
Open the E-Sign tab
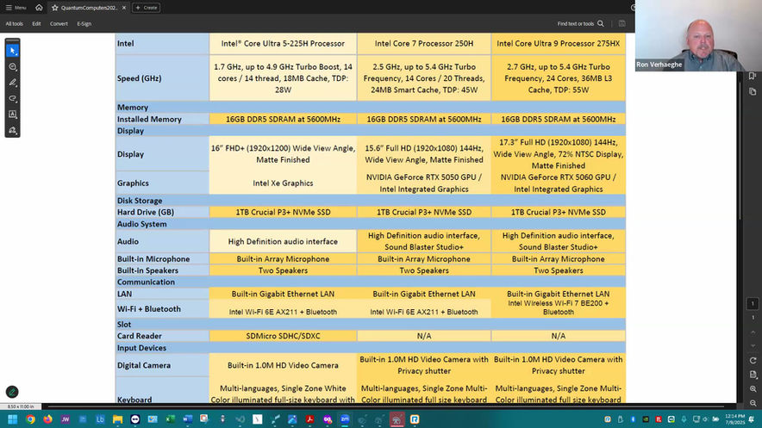tap(84, 23)
